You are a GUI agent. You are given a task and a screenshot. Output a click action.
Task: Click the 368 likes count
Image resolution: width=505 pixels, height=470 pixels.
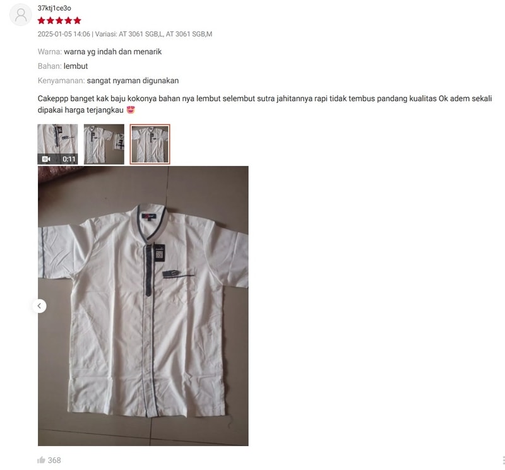tap(54, 461)
